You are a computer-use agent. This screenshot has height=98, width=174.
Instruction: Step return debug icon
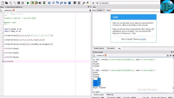(61, 3)
